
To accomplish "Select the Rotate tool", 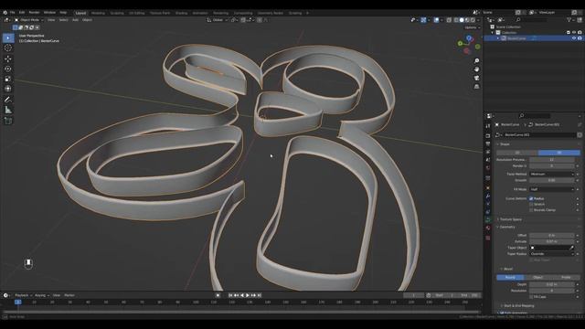I will pyautogui.click(x=8, y=69).
